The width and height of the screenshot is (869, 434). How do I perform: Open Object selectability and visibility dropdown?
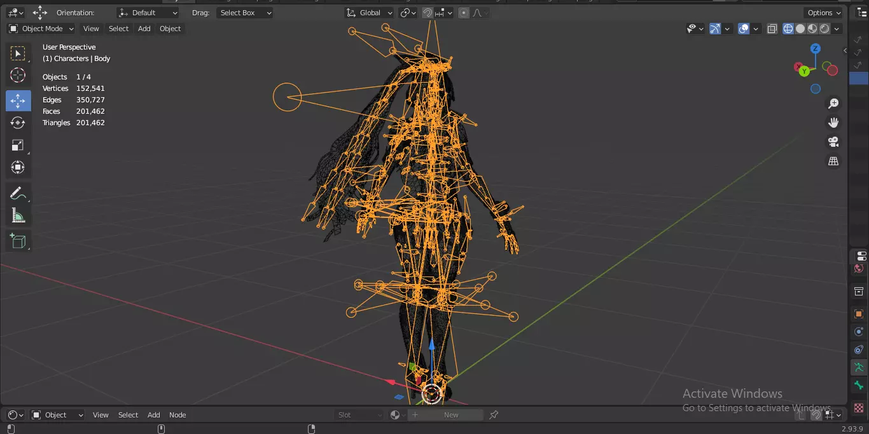[695, 29]
